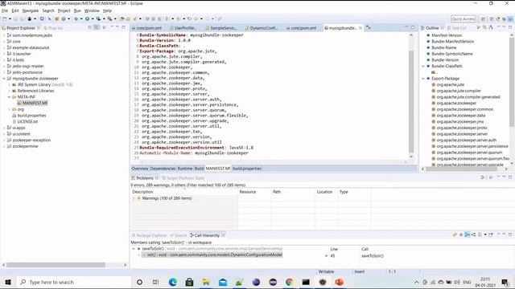Select the MANIFEST.MF file in the tree

(x=32, y=104)
